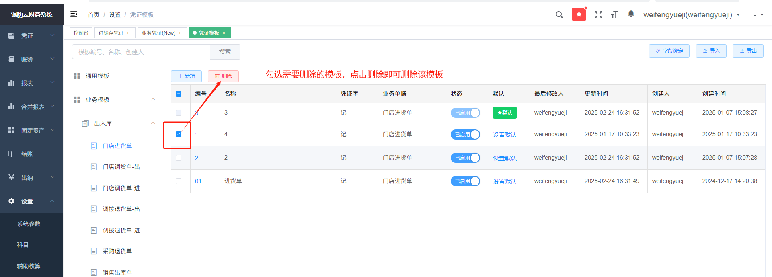Open template link 编号 01
The width and height of the screenshot is (772, 277).
point(198,181)
